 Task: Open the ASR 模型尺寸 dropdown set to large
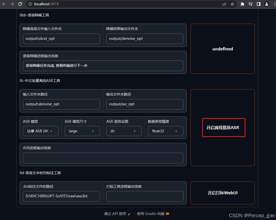82,131
